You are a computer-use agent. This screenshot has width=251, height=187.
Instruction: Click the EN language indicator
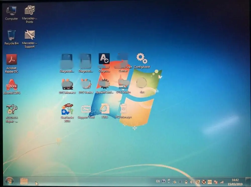click(158, 181)
